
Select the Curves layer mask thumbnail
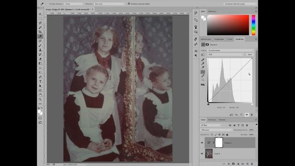(219, 142)
